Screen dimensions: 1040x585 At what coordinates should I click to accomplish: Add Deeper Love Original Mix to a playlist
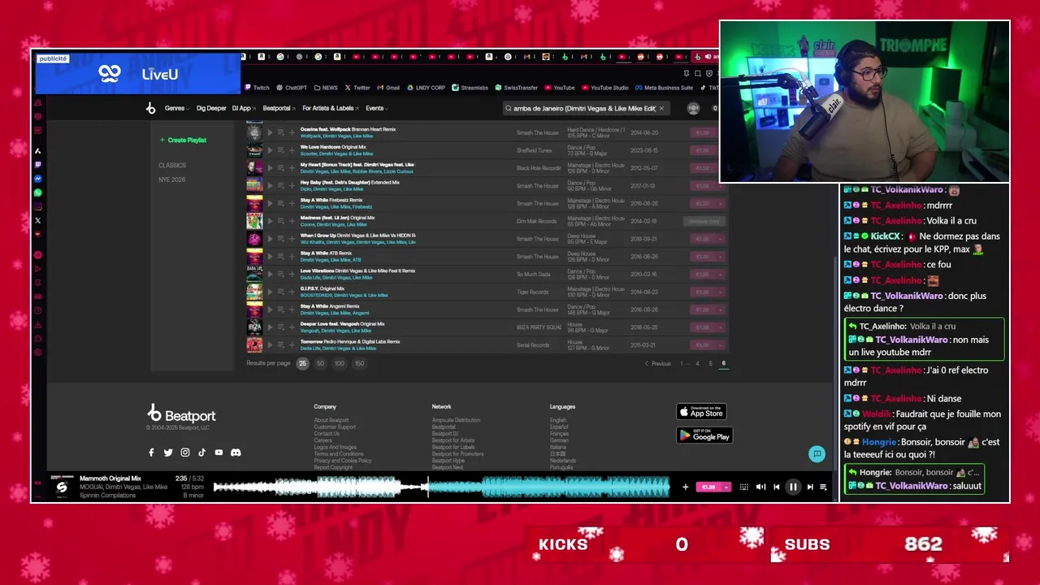[292, 327]
